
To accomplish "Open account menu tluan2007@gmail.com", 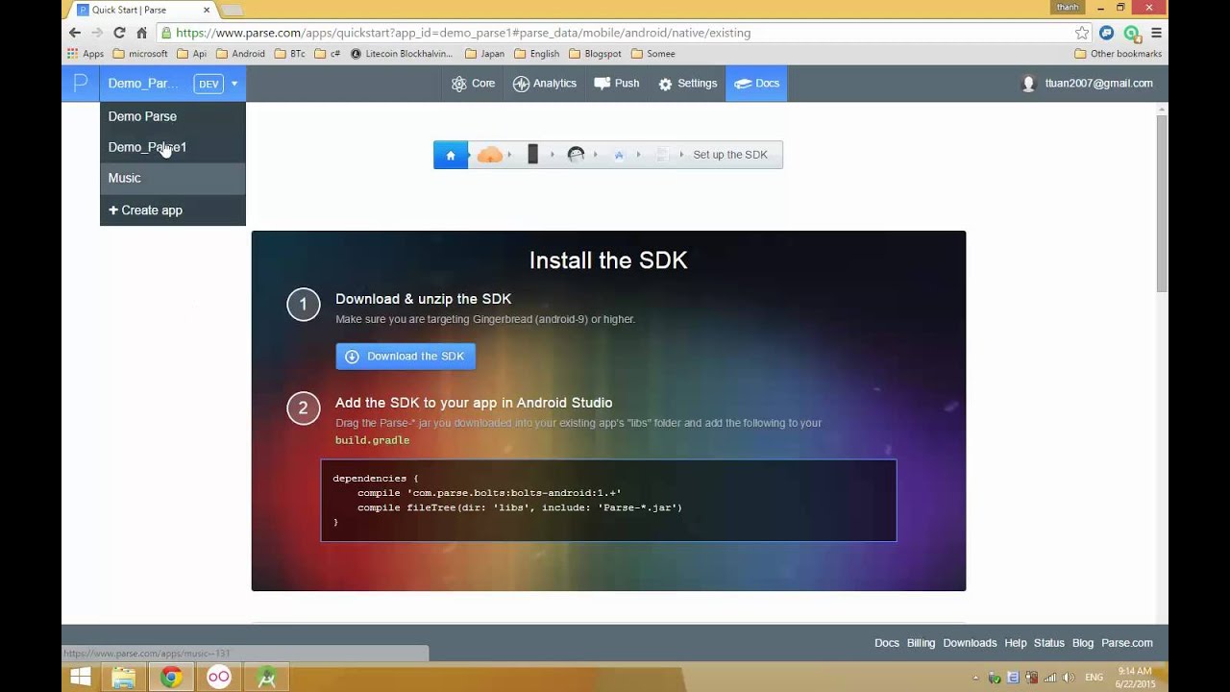I will point(1087,84).
